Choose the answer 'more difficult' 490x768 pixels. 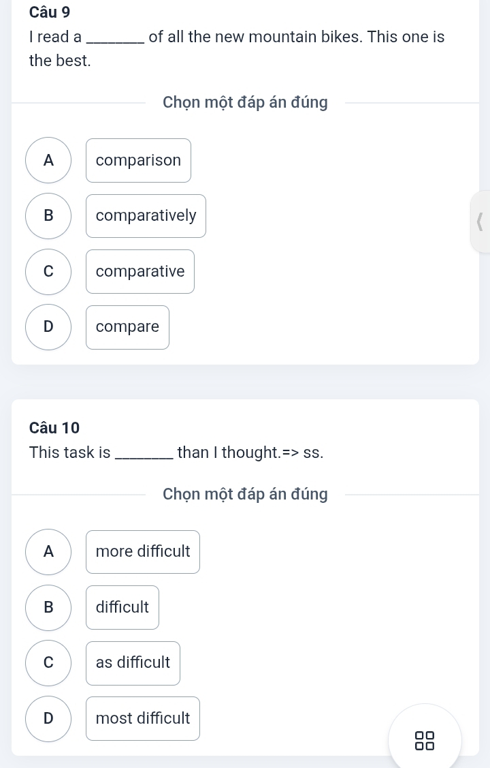[x=143, y=552]
